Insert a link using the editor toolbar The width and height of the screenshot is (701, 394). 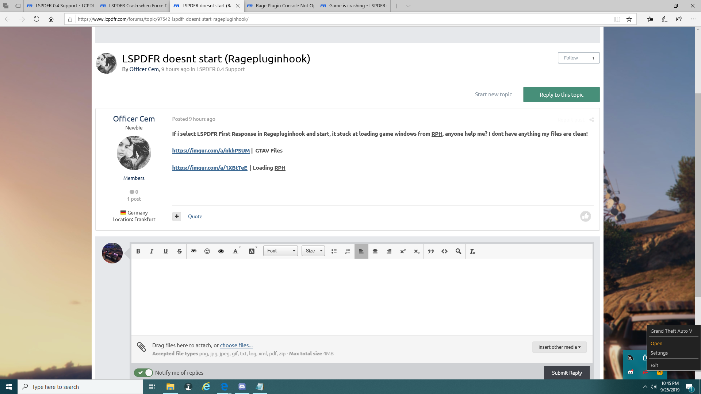194,251
